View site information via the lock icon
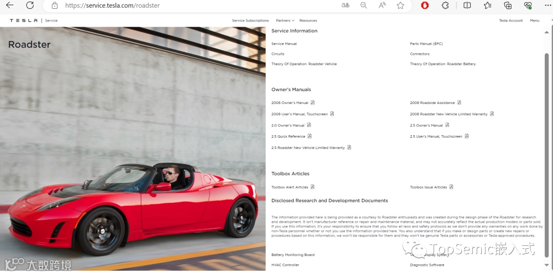 pos(54,6)
